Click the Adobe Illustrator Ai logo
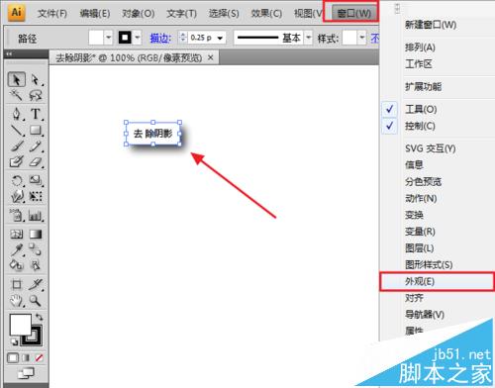The width and height of the screenshot is (495, 388). [17, 13]
